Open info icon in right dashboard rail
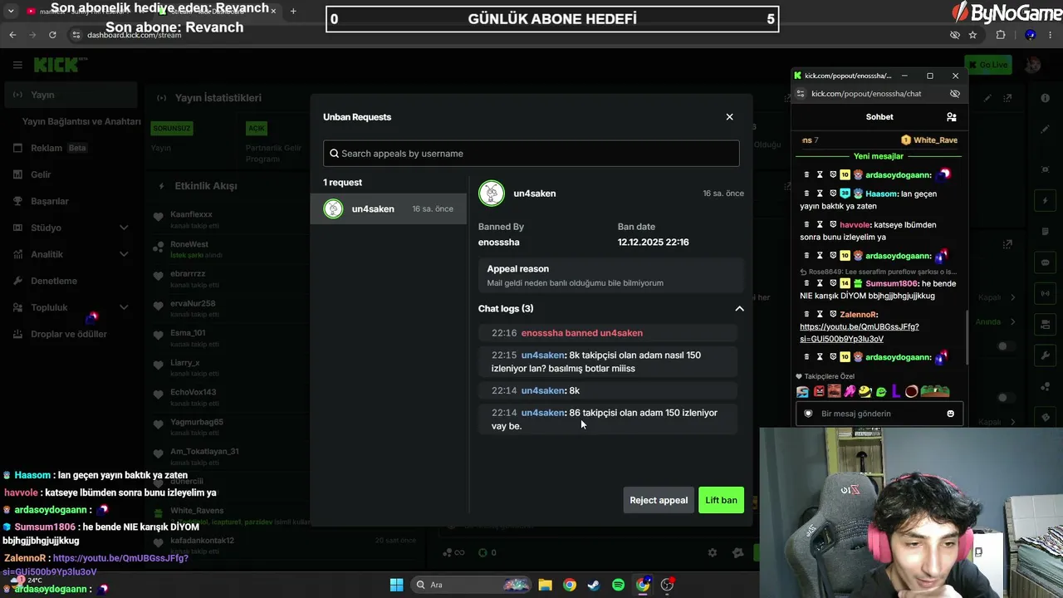Screen dimensions: 1063x598 pyautogui.click(x=1045, y=98)
